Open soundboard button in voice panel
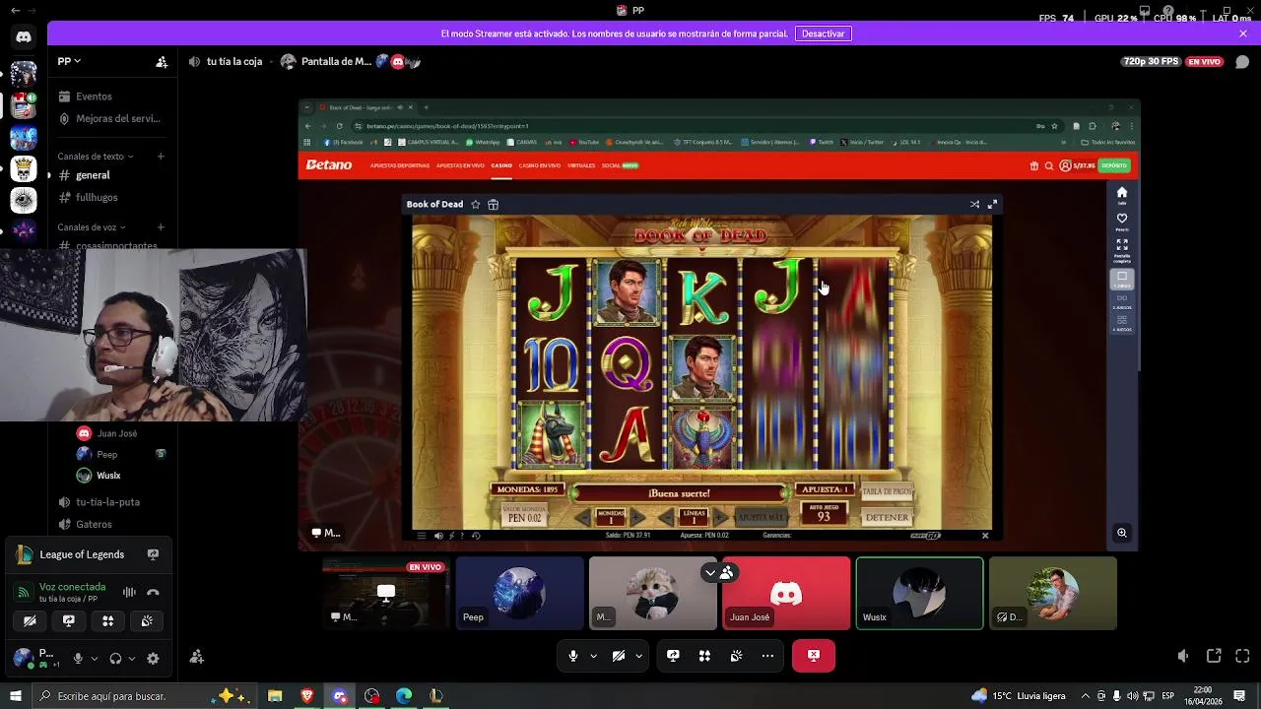Screen dimensions: 1261x709 pos(147,620)
